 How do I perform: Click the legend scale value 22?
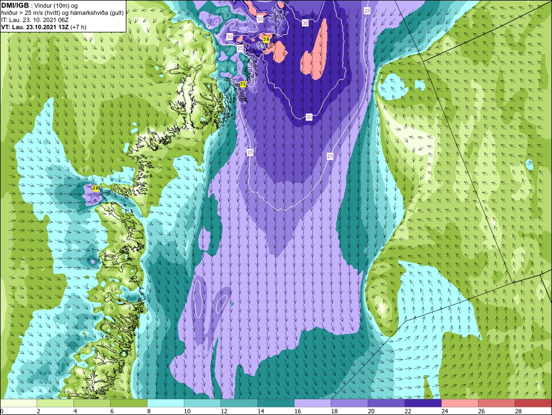coord(408,411)
